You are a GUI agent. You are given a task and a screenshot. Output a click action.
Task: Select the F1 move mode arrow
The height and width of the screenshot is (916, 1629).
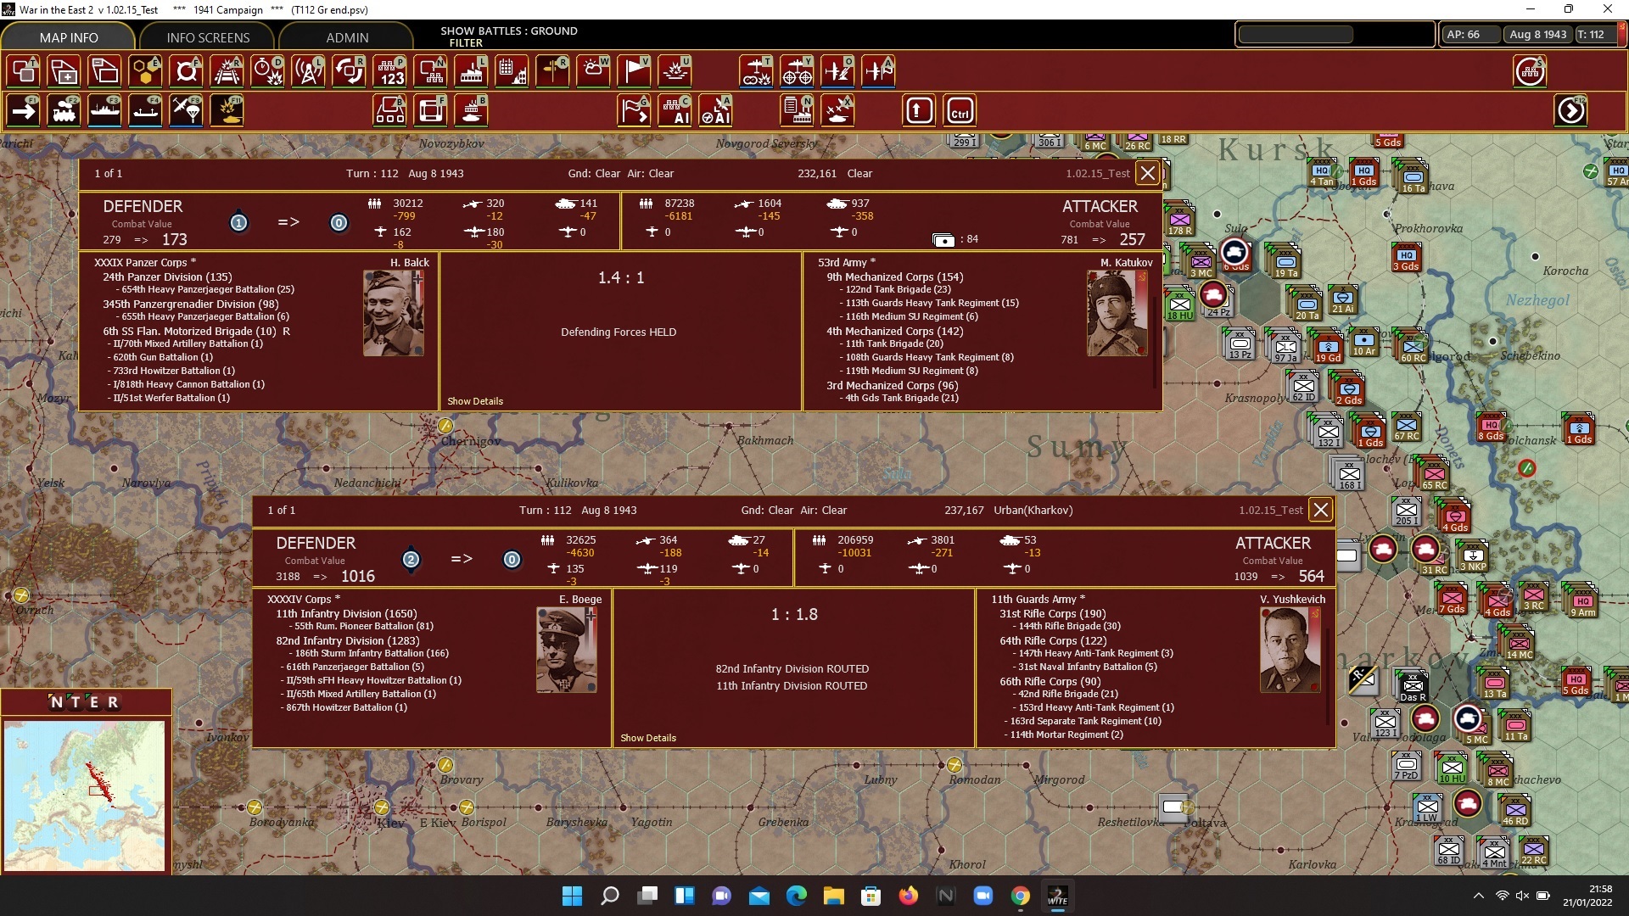click(x=24, y=111)
